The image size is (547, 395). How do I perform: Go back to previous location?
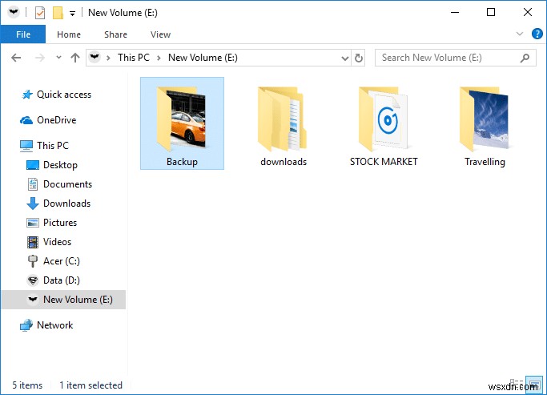pos(16,58)
